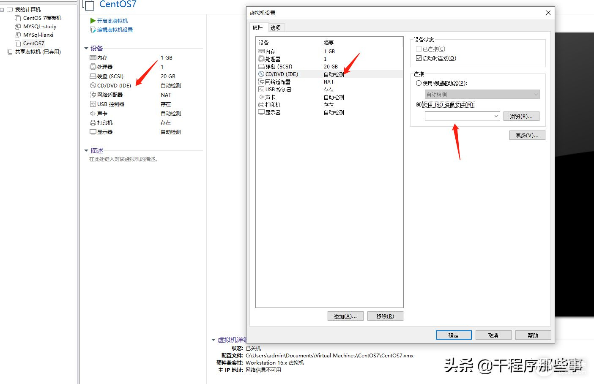Click the 20 GB summary cell in the dialog

click(331, 66)
